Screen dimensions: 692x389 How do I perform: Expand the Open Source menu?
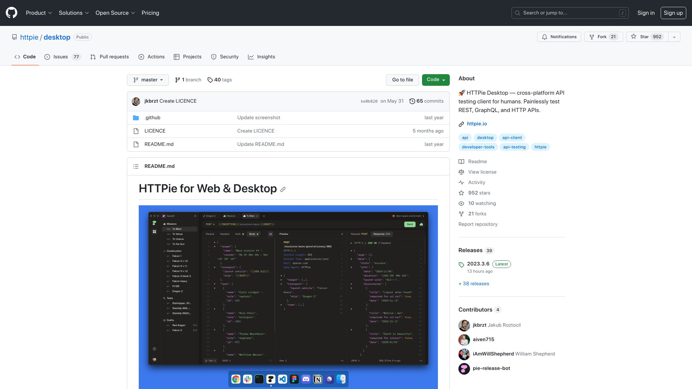click(115, 13)
